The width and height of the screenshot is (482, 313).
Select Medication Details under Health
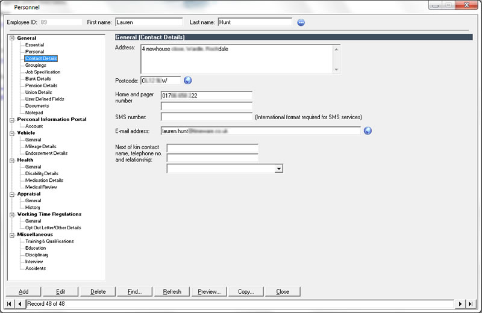pyautogui.click(x=44, y=181)
